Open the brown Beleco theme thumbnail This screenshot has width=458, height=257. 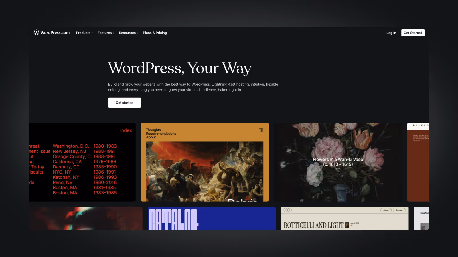pos(418,162)
